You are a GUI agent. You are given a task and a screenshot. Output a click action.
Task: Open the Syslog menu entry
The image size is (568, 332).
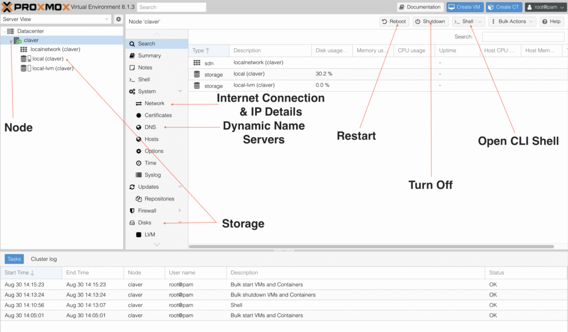(x=153, y=175)
